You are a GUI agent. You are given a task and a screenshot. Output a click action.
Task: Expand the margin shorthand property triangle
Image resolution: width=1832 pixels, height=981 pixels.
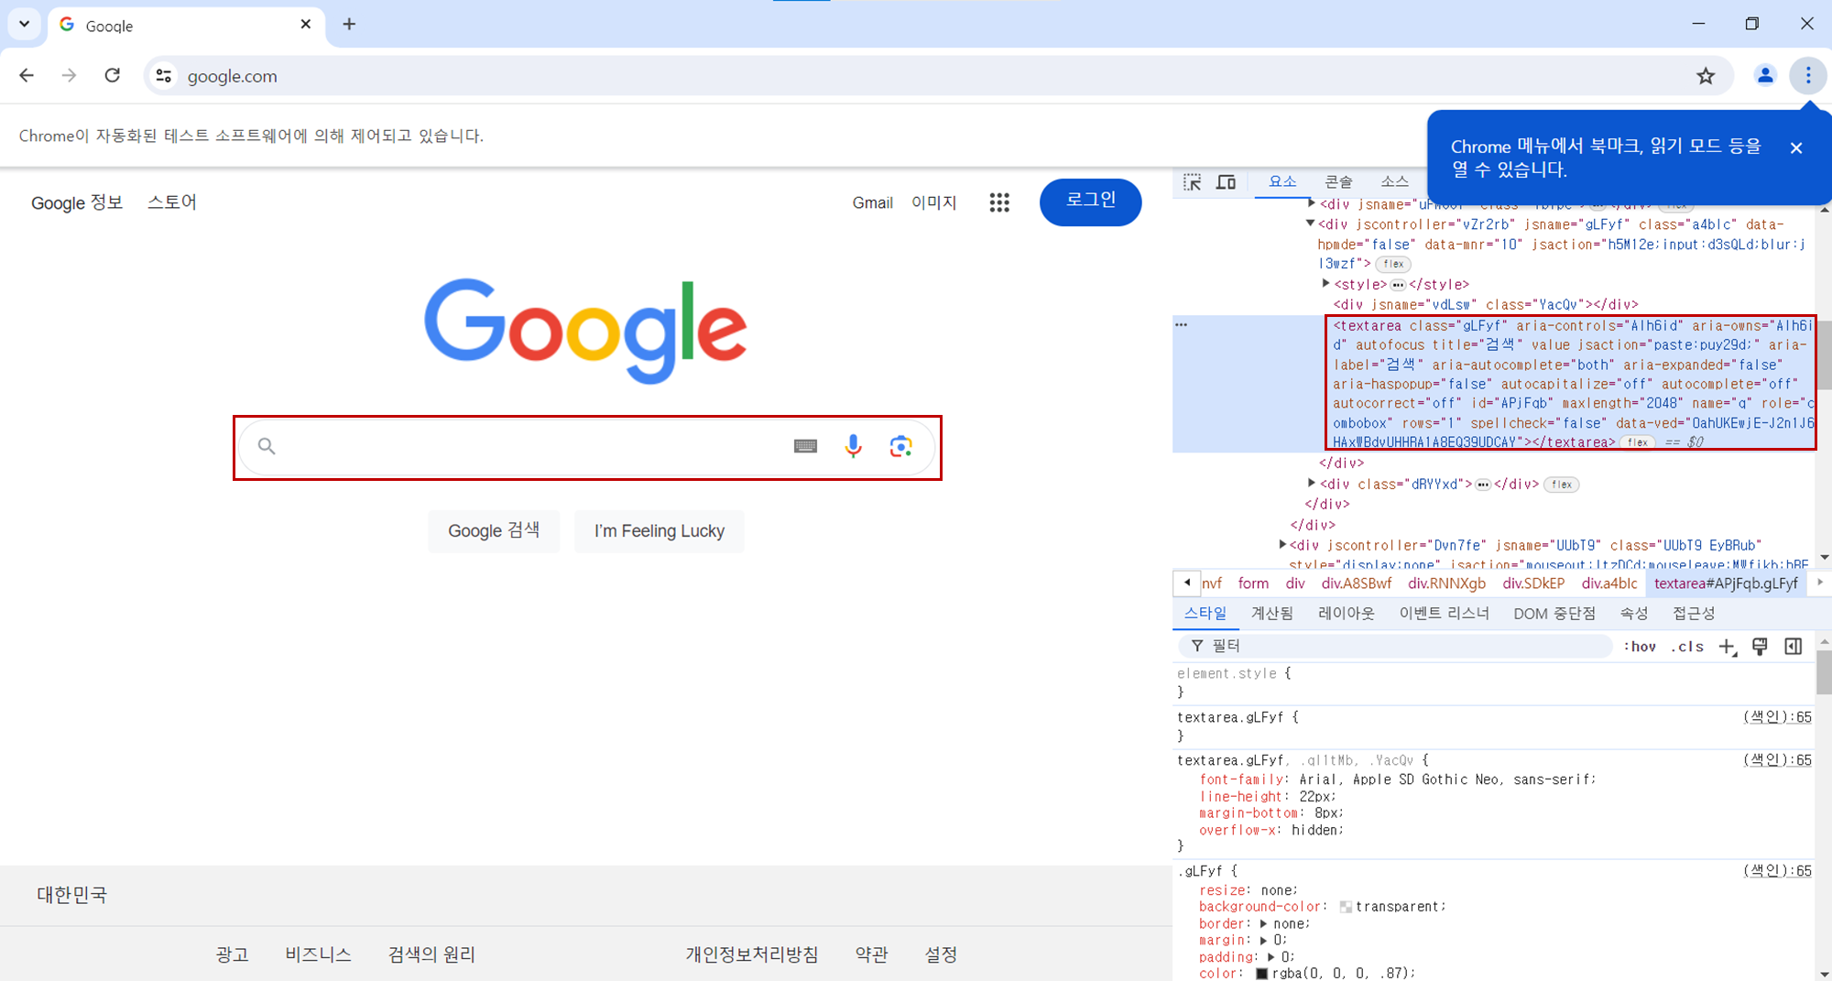point(1263,940)
